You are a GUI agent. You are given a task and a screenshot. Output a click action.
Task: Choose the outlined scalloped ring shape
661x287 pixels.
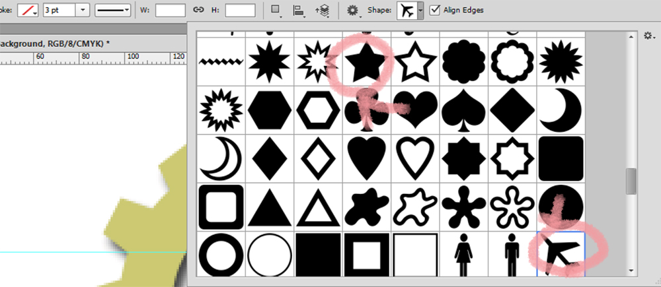[512, 62]
